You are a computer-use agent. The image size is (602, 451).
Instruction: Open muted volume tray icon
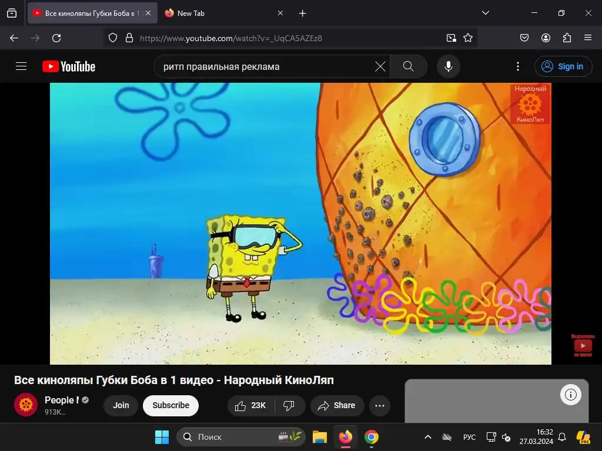click(x=506, y=437)
